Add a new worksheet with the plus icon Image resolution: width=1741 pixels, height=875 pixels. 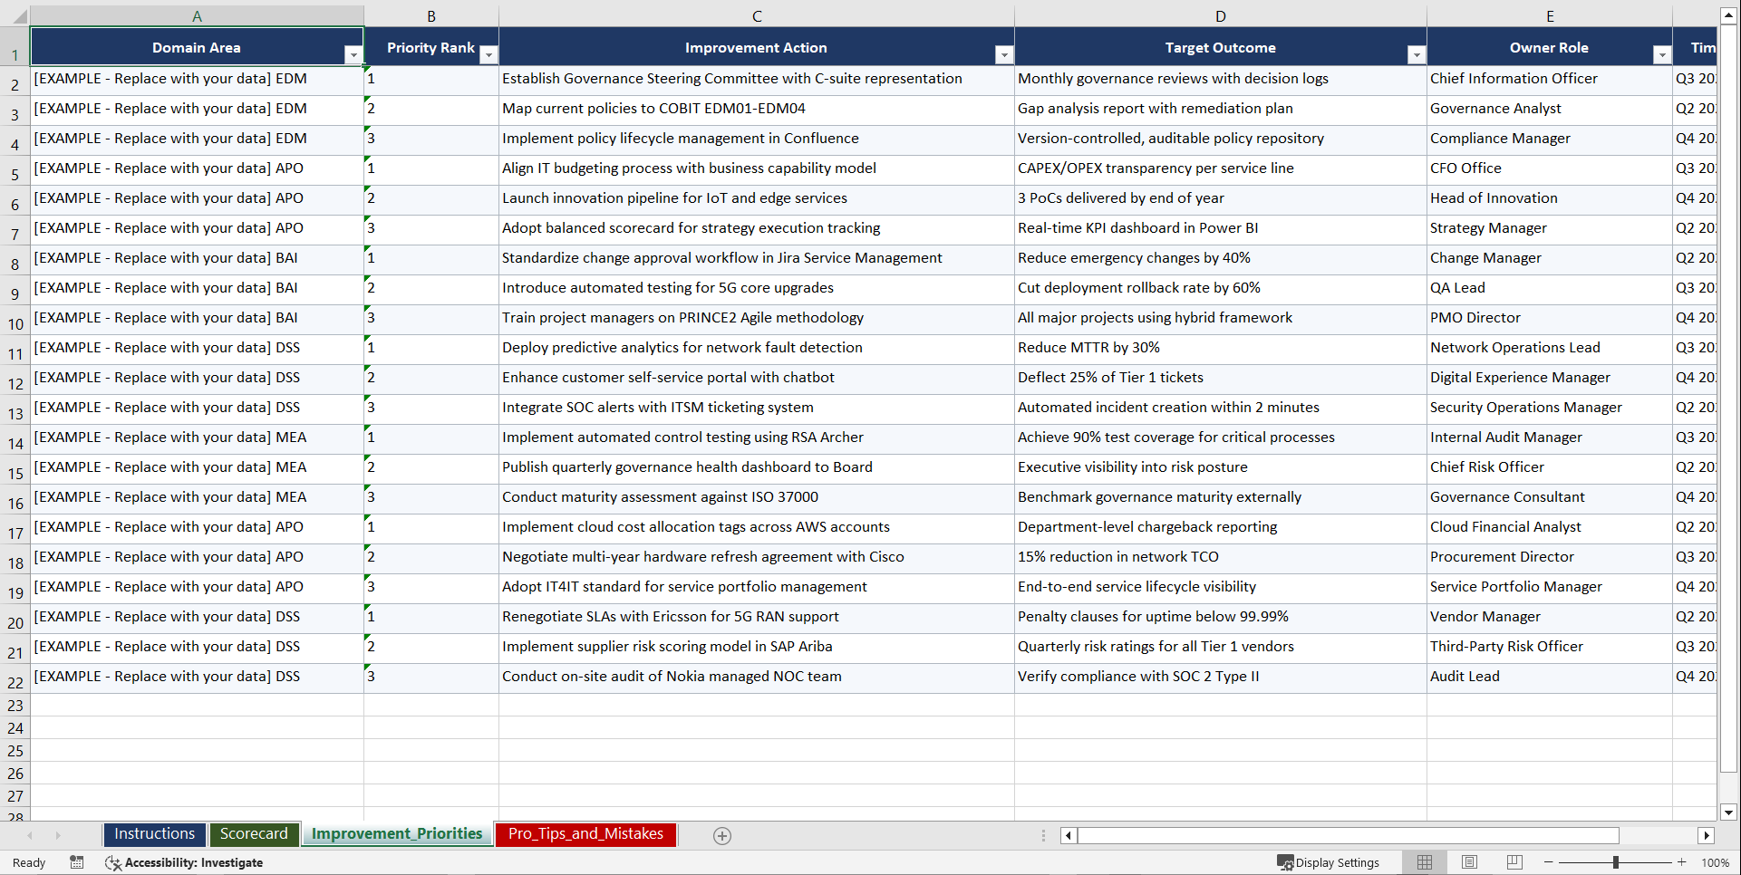click(x=722, y=836)
